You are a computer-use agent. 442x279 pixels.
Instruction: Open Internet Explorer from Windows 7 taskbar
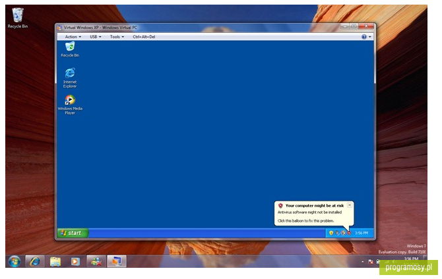click(x=35, y=262)
